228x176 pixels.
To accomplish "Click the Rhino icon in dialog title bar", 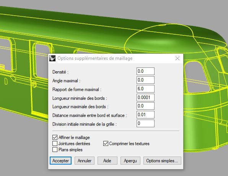I will pos(52,58).
